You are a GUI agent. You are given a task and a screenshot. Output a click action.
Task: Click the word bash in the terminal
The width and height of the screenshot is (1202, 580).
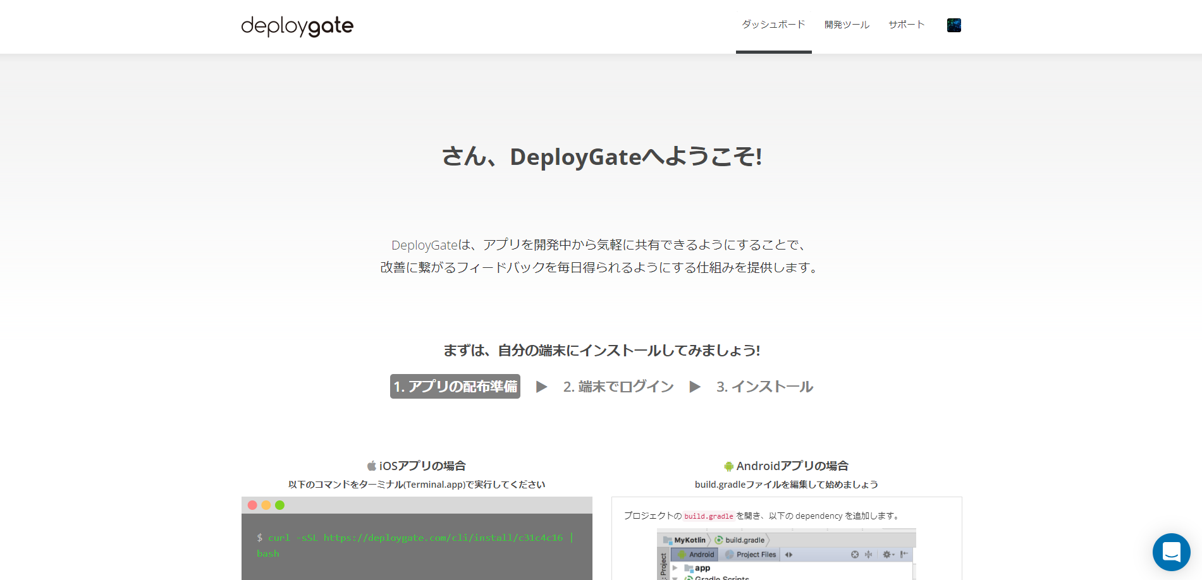click(x=268, y=553)
